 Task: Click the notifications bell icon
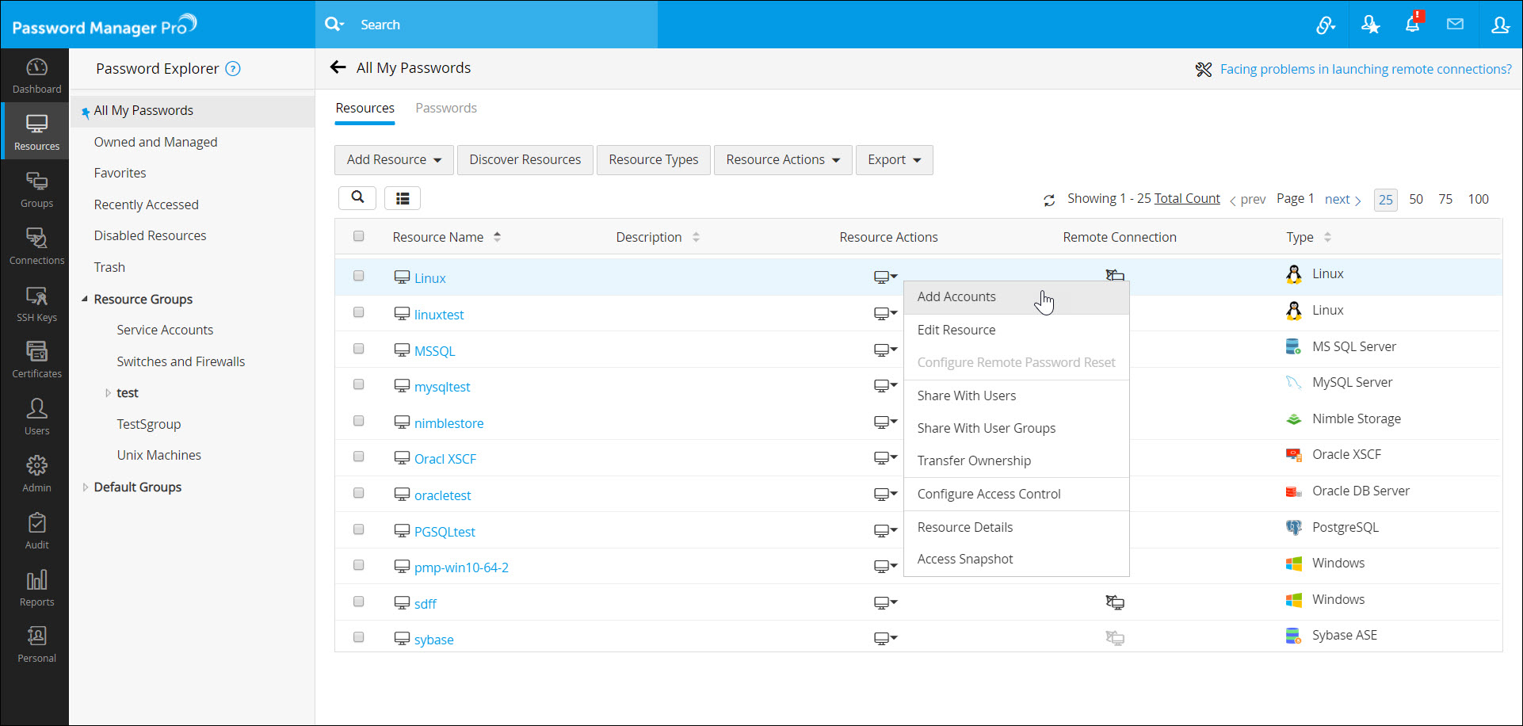pos(1412,25)
